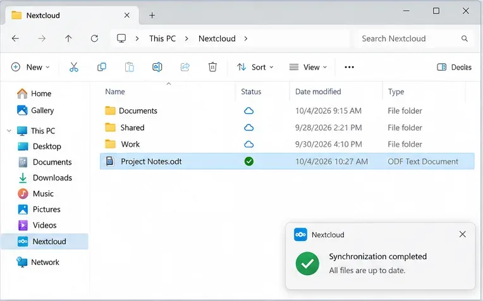This screenshot has width=483, height=301.
Task: Close the Nextcloud tab
Action: [x=127, y=15]
